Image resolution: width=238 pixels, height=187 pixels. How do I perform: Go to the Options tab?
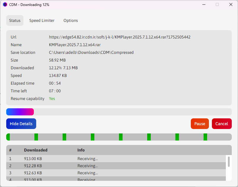pyautogui.click(x=71, y=20)
